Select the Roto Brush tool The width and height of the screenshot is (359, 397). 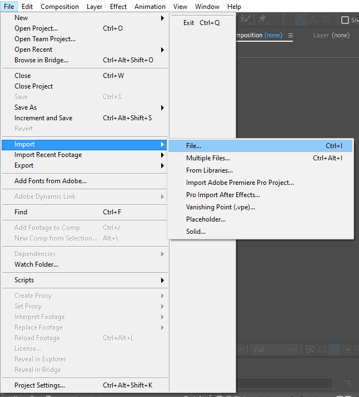click(x=246, y=19)
